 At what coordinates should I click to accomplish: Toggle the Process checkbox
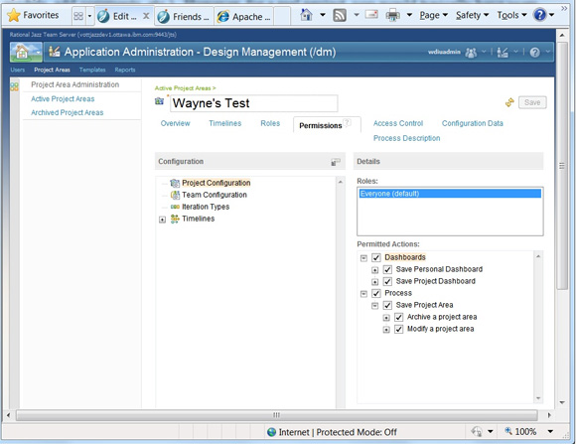[376, 293]
